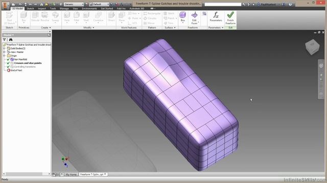Image resolution: width=327 pixels, height=183 pixels.
Task: Click the browser horizontal scrollbar
Action: click(27, 174)
